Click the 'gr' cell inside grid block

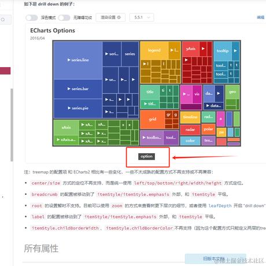tap(169, 115)
